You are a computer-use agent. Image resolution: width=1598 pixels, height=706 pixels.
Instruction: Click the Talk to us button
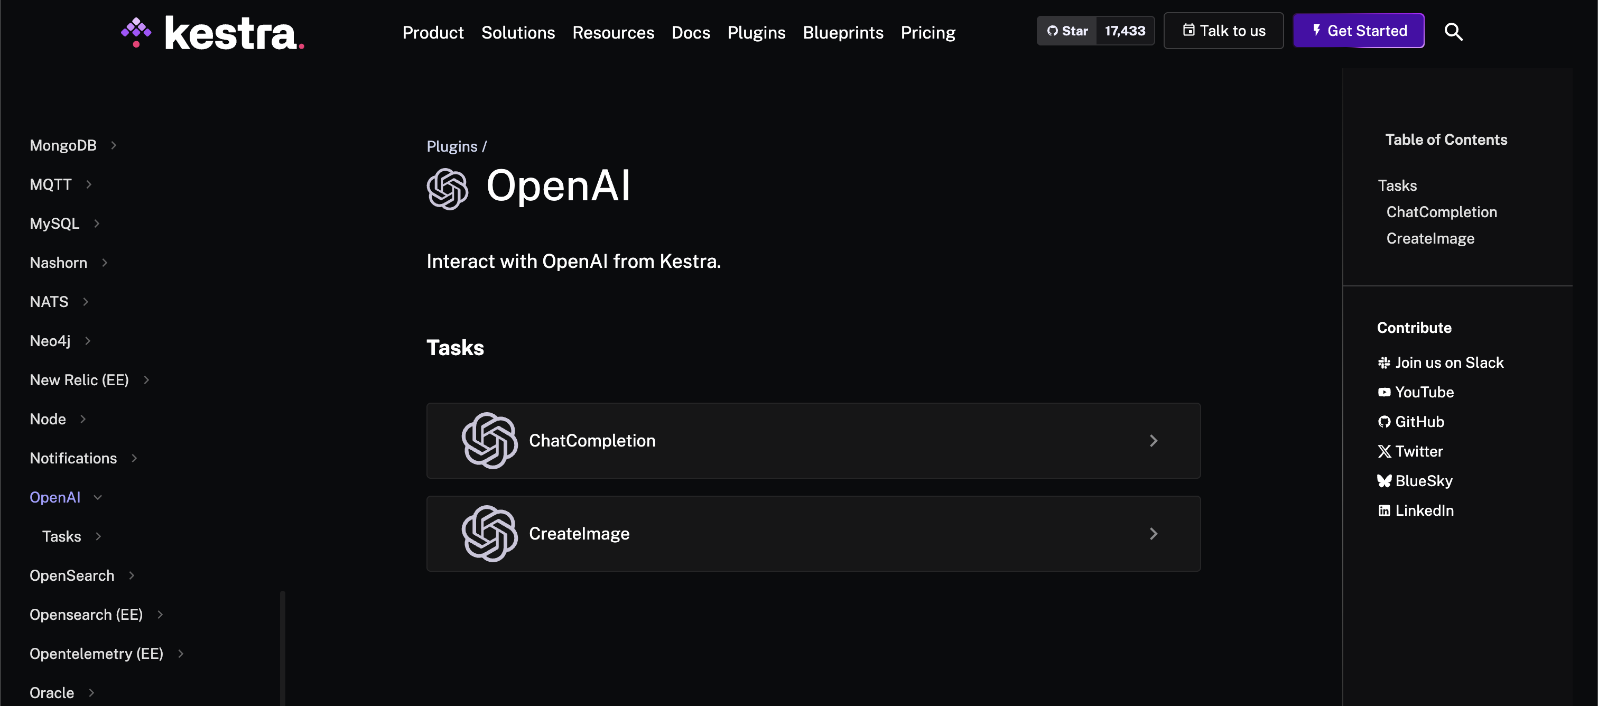coord(1223,31)
